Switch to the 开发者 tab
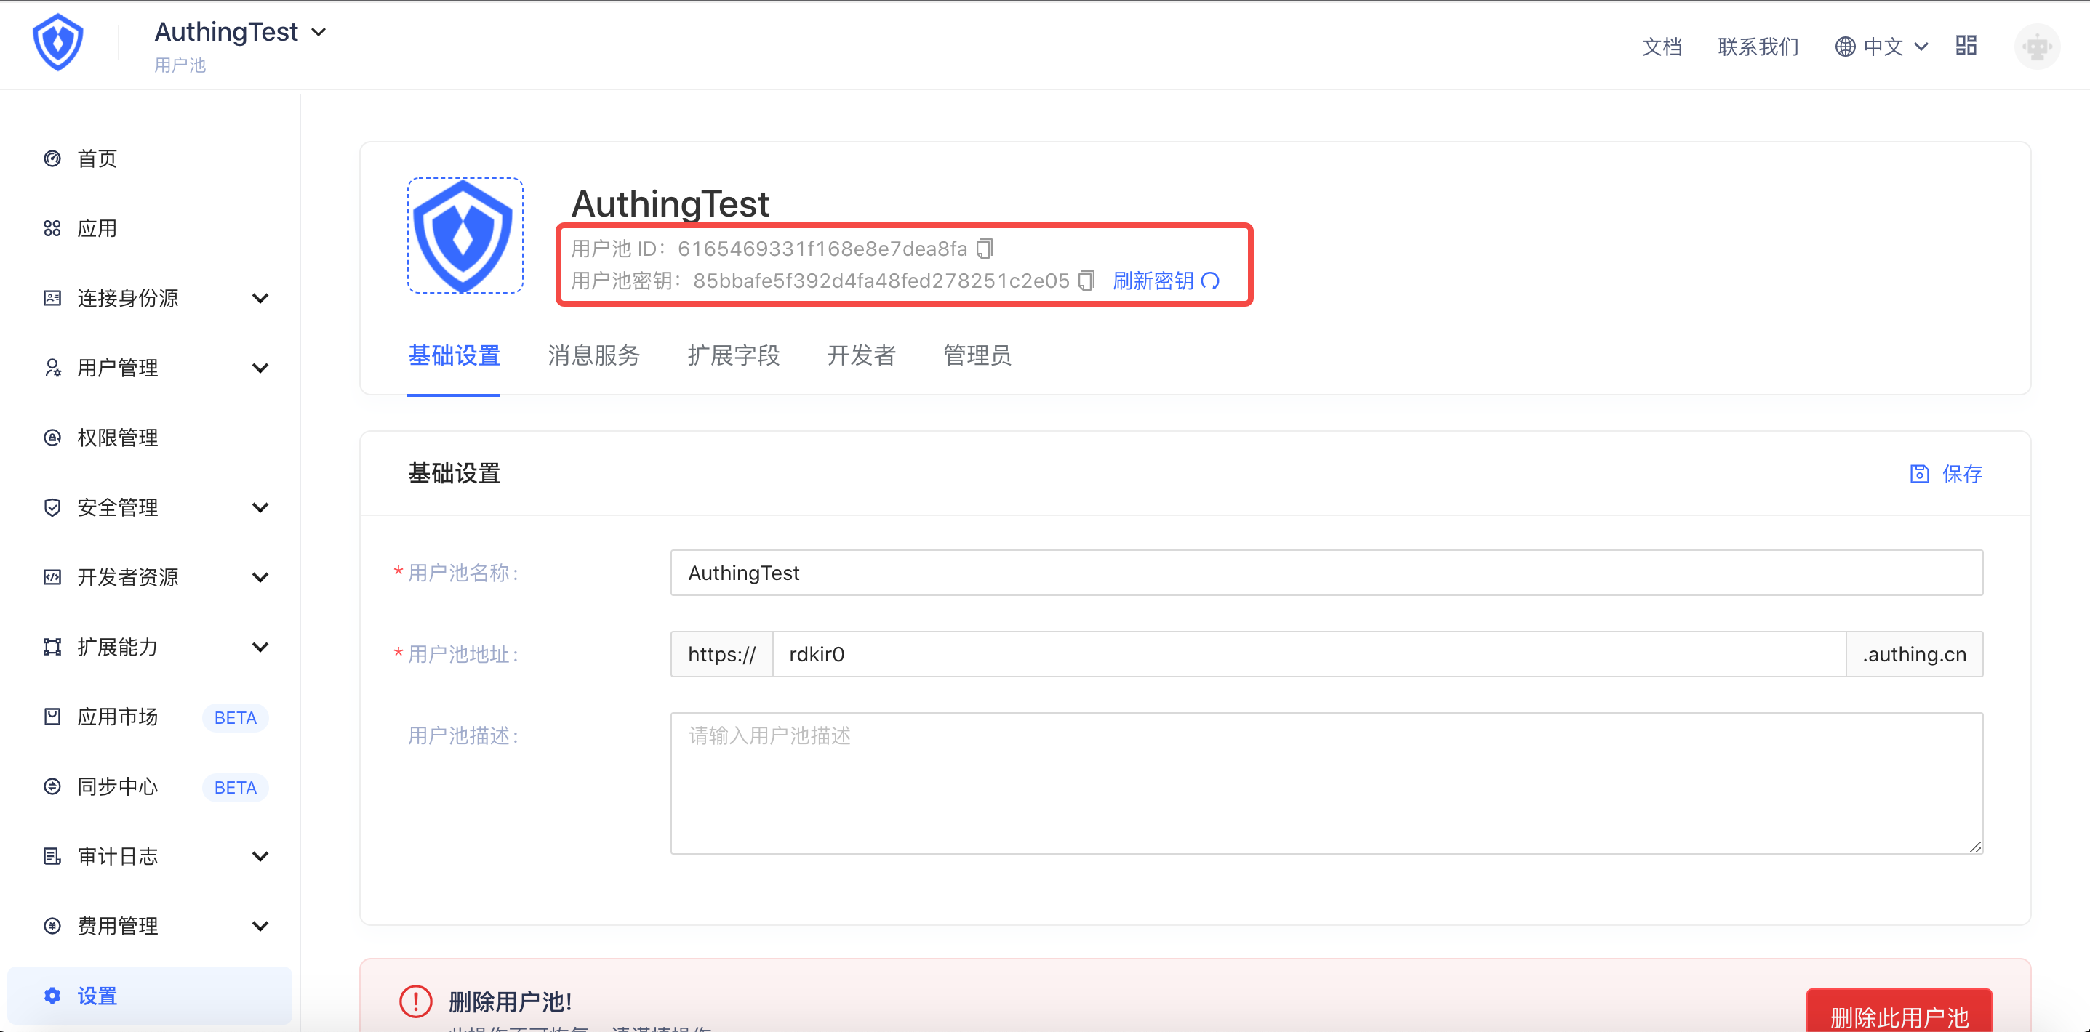 (861, 355)
